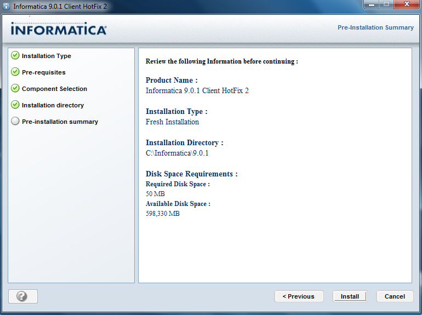Viewport: 422px width, 315px height.
Task: Close the Informatica installer window
Action: (407, 5)
